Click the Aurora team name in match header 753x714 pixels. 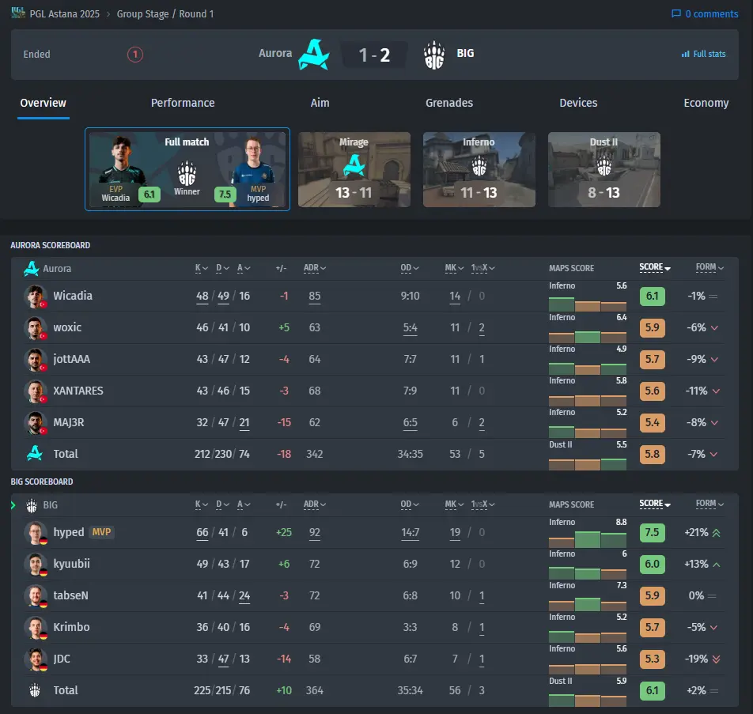275,53
